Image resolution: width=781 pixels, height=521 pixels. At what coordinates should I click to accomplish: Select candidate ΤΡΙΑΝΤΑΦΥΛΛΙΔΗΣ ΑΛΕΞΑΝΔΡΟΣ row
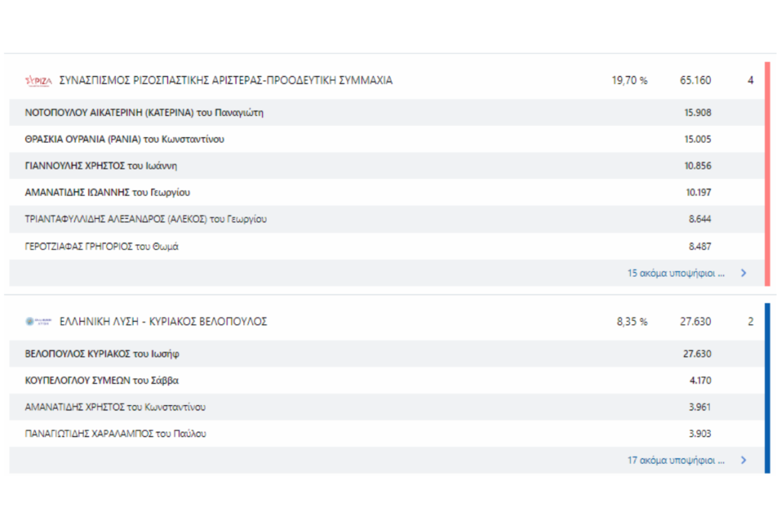[x=146, y=219]
